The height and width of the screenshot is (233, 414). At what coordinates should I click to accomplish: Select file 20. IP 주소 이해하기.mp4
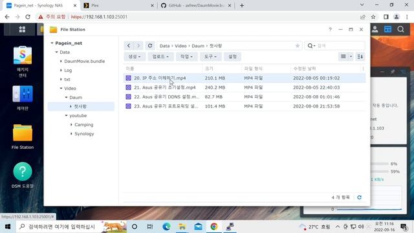(x=245, y=78)
